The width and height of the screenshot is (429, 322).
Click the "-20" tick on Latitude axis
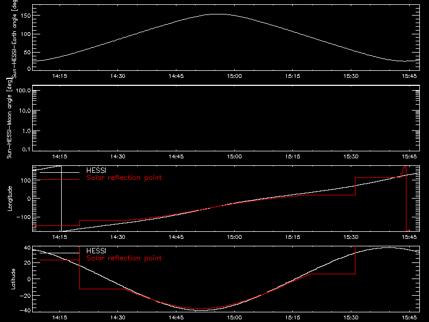26,296
